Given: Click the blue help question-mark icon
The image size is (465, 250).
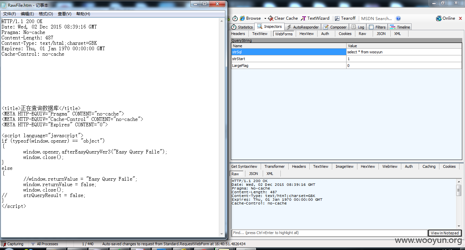Looking at the screenshot, I should tap(398, 18).
